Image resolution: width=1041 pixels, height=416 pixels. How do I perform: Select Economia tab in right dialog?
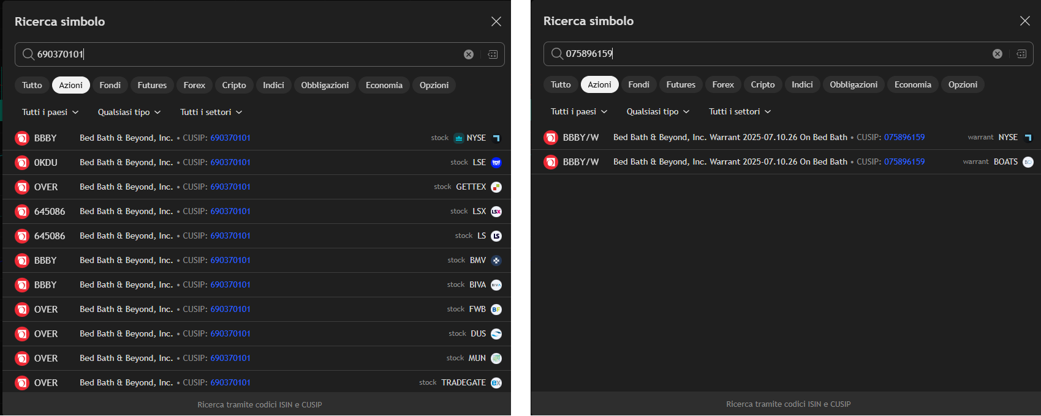pos(913,84)
